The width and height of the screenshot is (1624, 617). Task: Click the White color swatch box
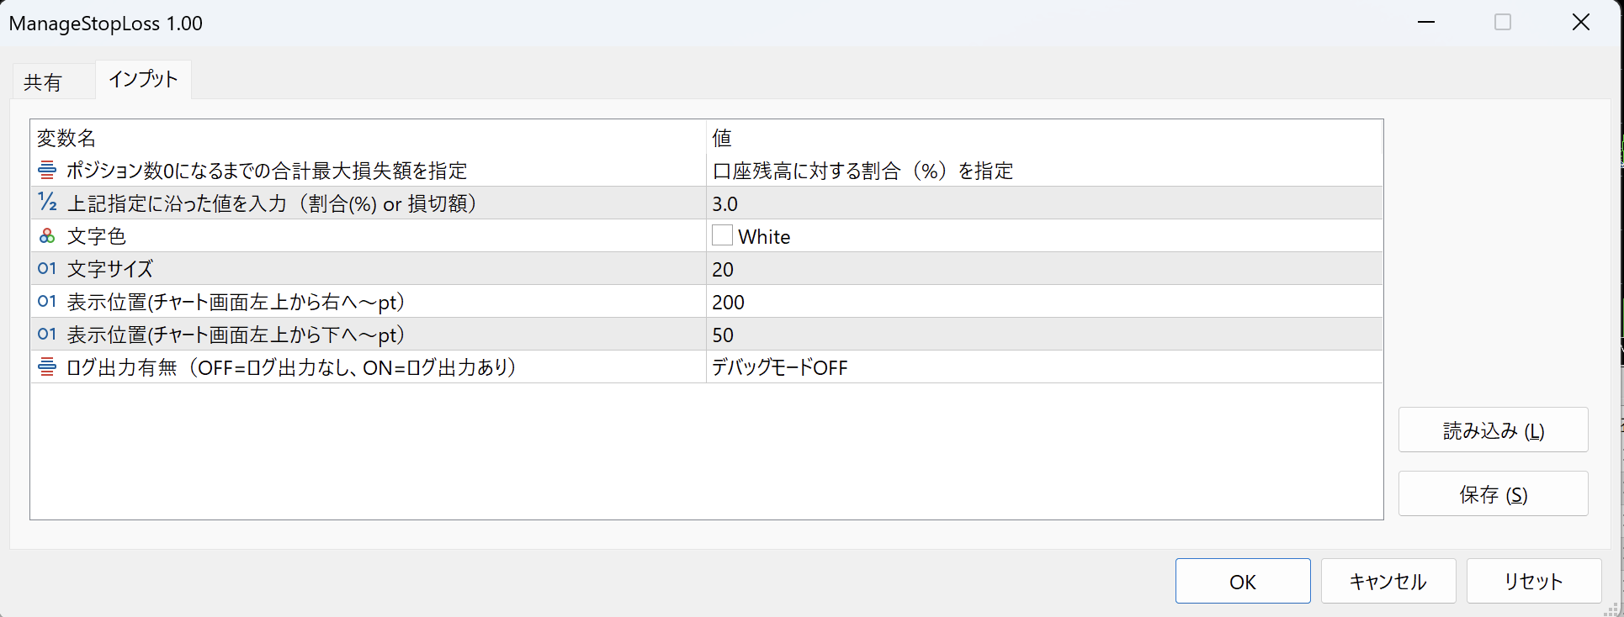click(x=722, y=235)
